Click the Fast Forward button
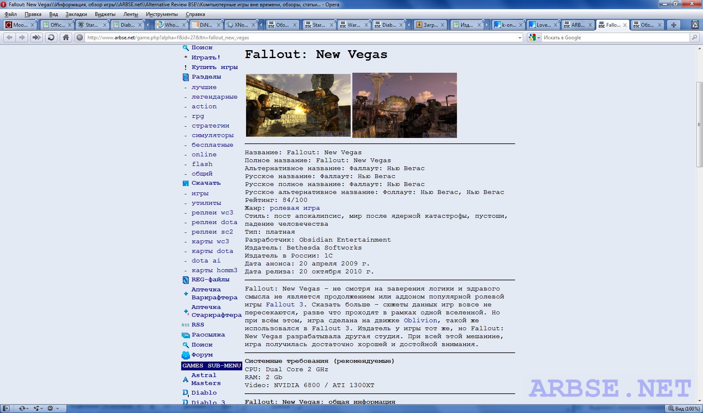The image size is (703, 413). pos(36,38)
